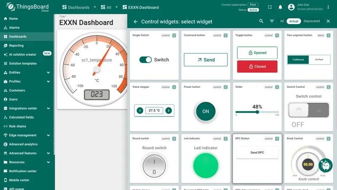This screenshot has height=190, width=337.
Task: Expand the Entities menu chevron
Action: click(x=48, y=73)
